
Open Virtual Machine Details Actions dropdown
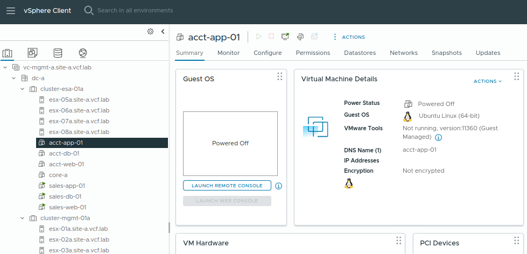tap(487, 81)
